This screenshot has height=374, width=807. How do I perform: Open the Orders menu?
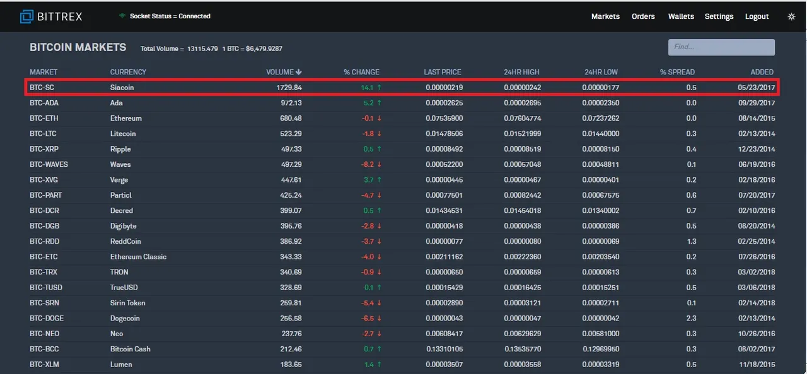(643, 16)
